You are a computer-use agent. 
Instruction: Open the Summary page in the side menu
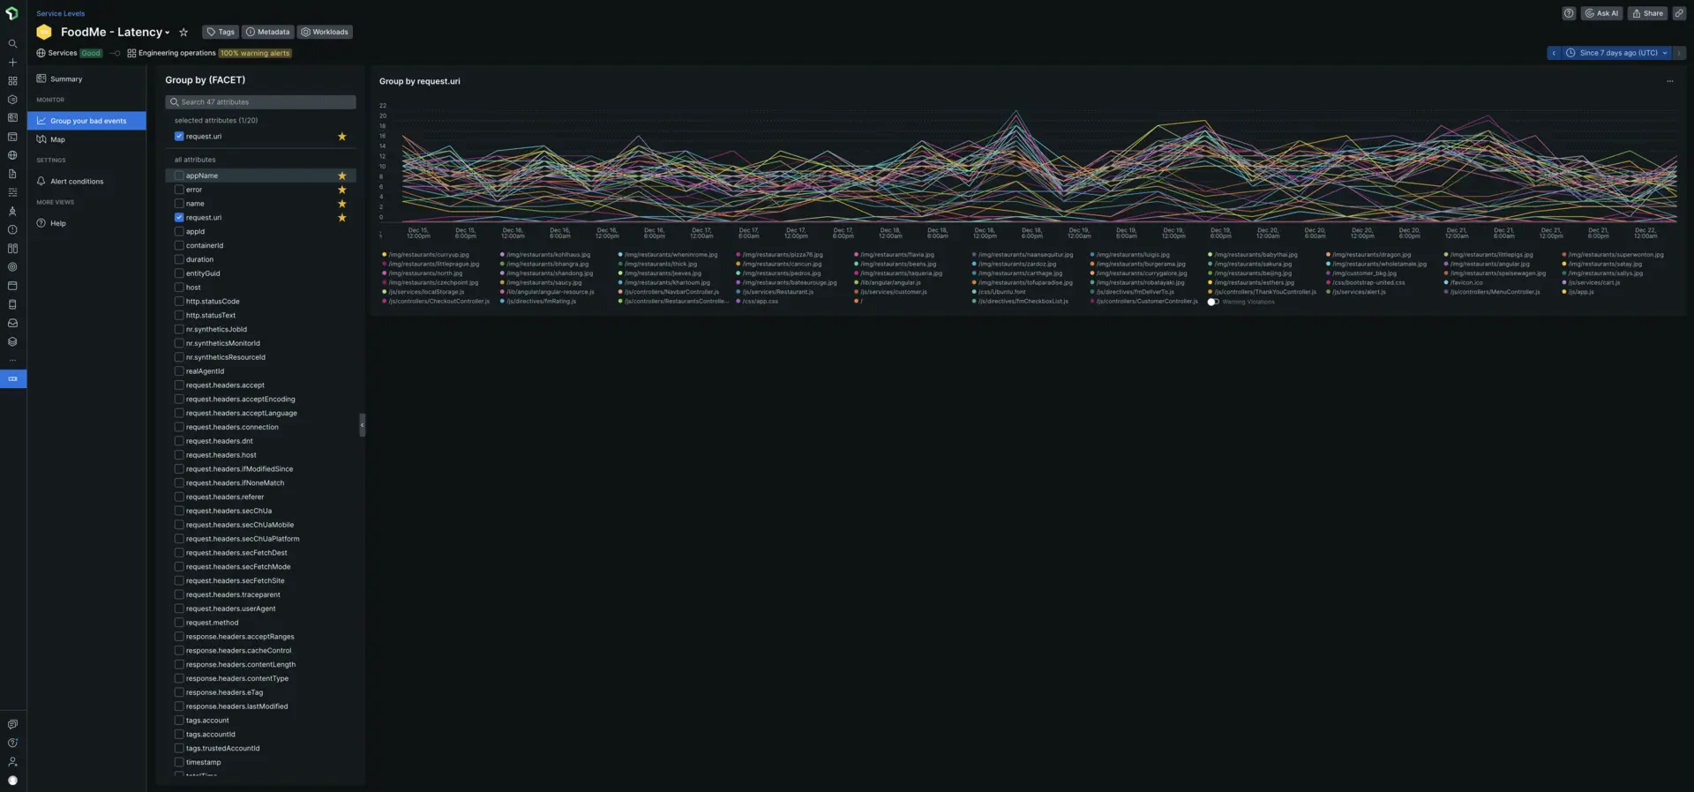tap(66, 79)
